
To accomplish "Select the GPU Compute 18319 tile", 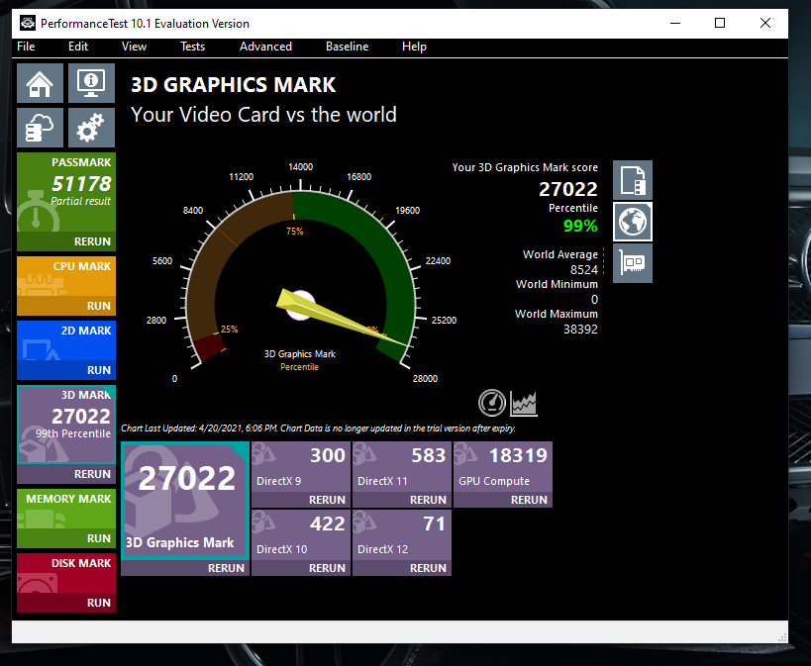I will click(x=503, y=467).
